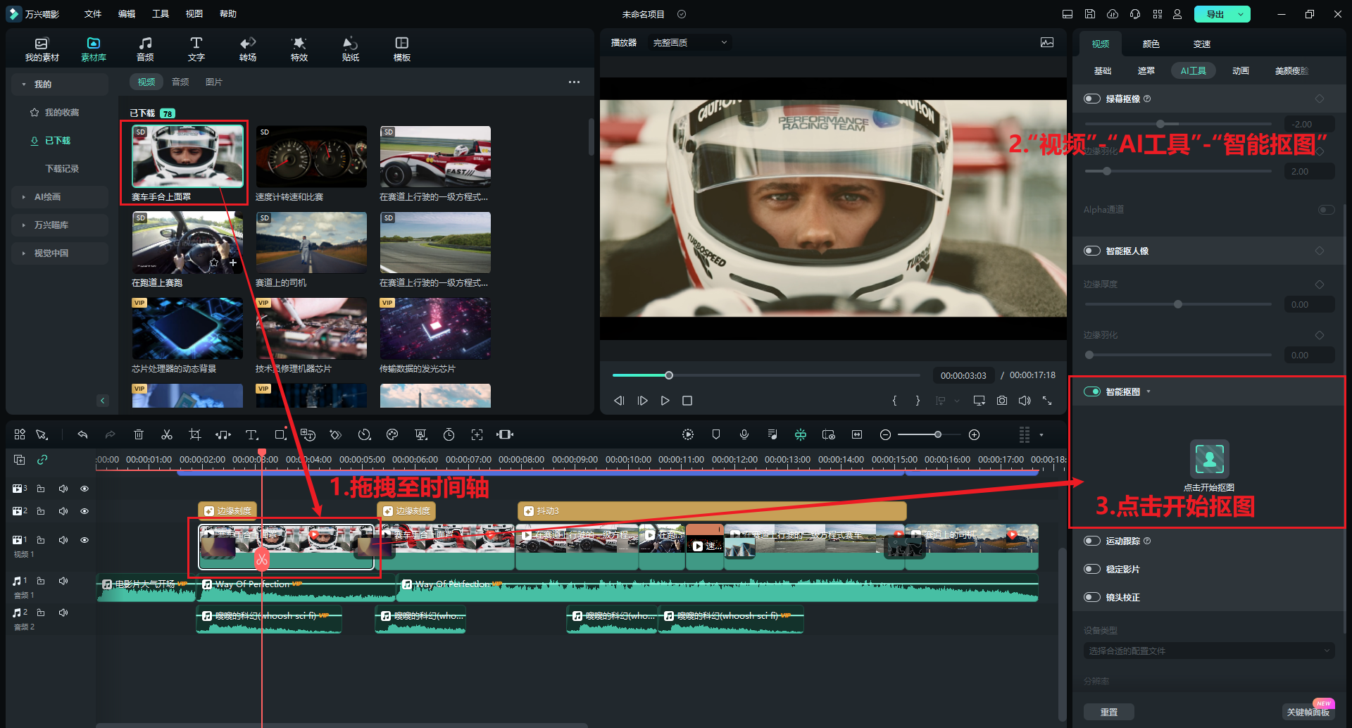Hide video track 1 with eye icon
Viewport: 1352px width, 728px height.
click(84, 540)
